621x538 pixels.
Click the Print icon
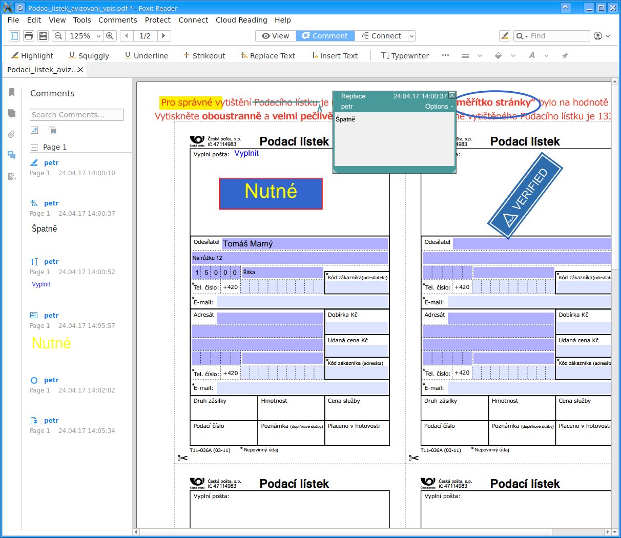[x=29, y=36]
